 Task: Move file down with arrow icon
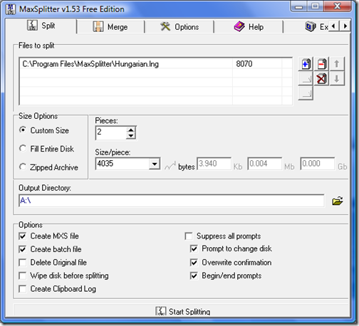coord(336,79)
